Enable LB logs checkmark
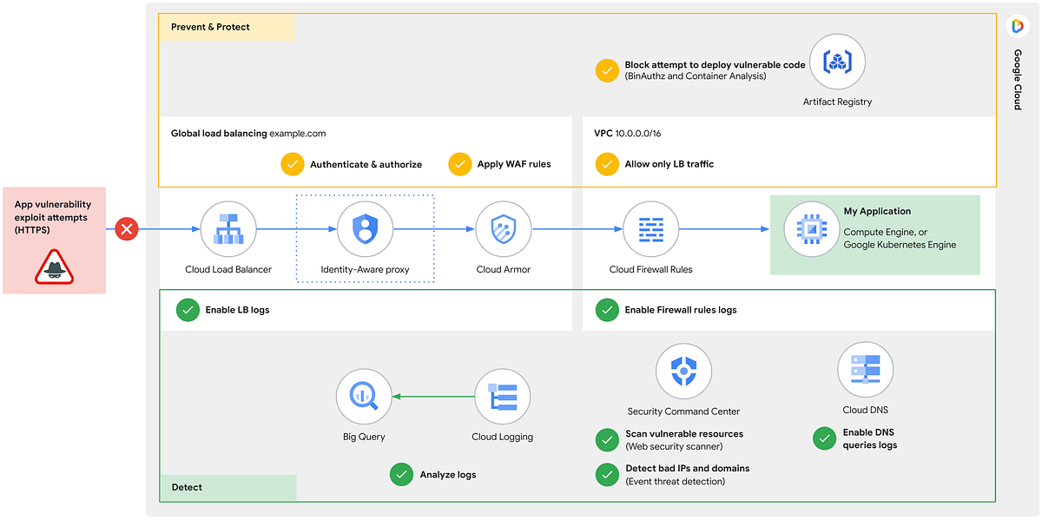The width and height of the screenshot is (1042, 520). pos(188,309)
